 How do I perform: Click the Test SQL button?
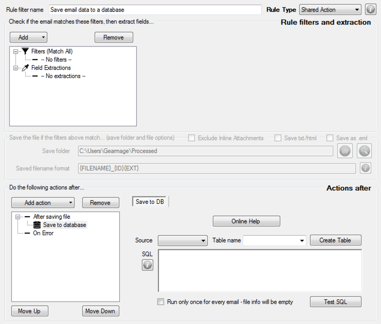click(x=335, y=302)
